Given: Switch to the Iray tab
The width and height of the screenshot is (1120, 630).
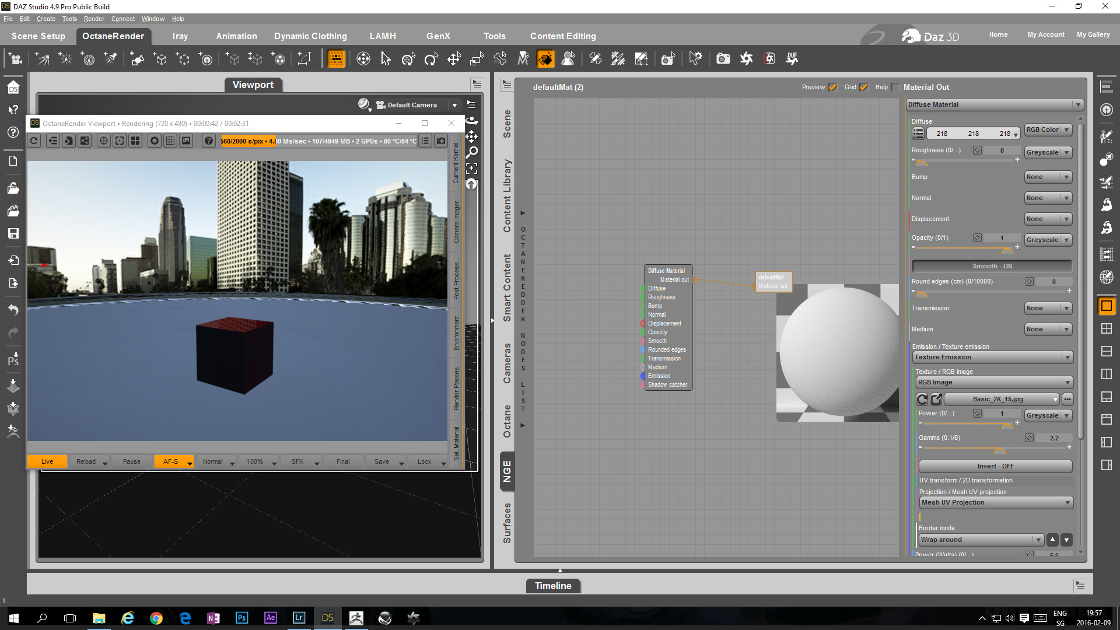Looking at the screenshot, I should [180, 36].
